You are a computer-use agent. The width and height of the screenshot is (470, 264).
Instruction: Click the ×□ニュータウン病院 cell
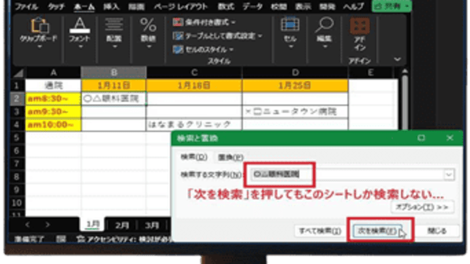pyautogui.click(x=295, y=112)
